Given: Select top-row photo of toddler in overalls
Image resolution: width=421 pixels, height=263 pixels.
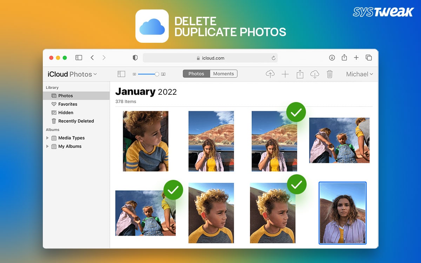Looking at the screenshot, I should coord(339,140).
